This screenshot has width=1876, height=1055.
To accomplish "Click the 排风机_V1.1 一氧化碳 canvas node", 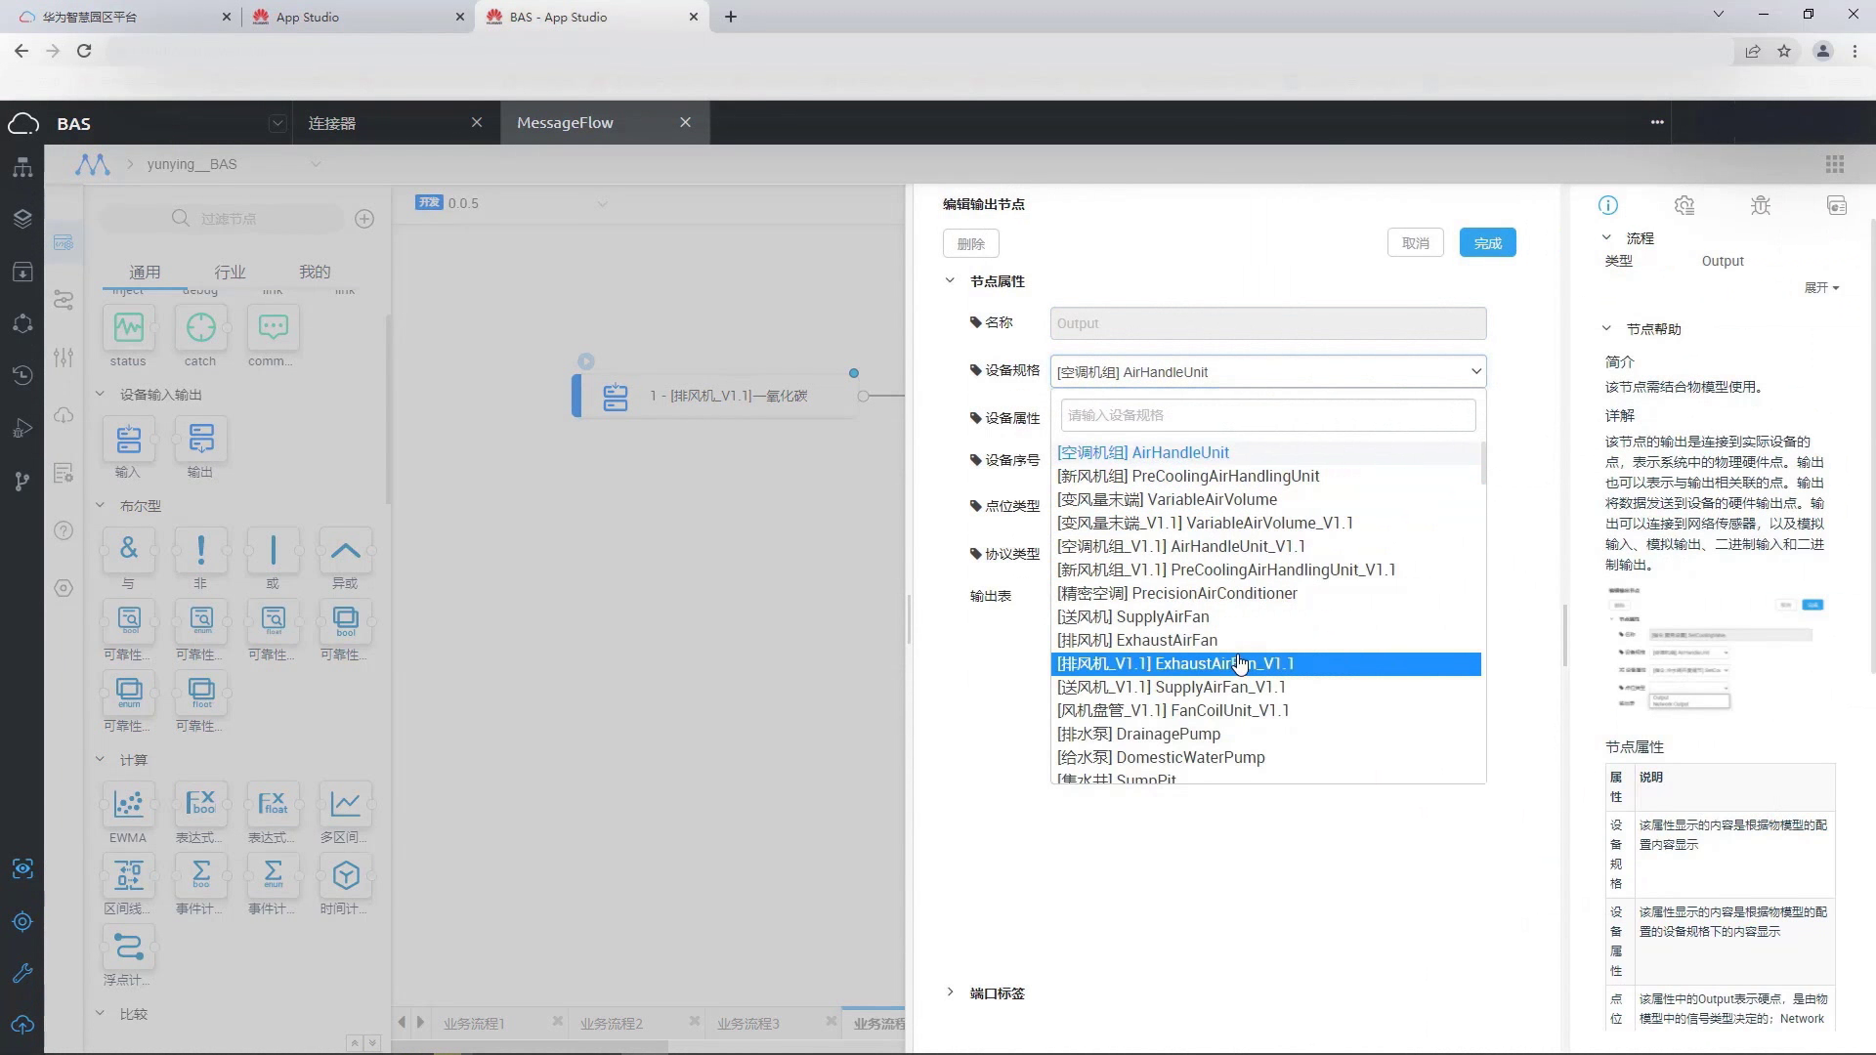I will pyautogui.click(x=715, y=396).
